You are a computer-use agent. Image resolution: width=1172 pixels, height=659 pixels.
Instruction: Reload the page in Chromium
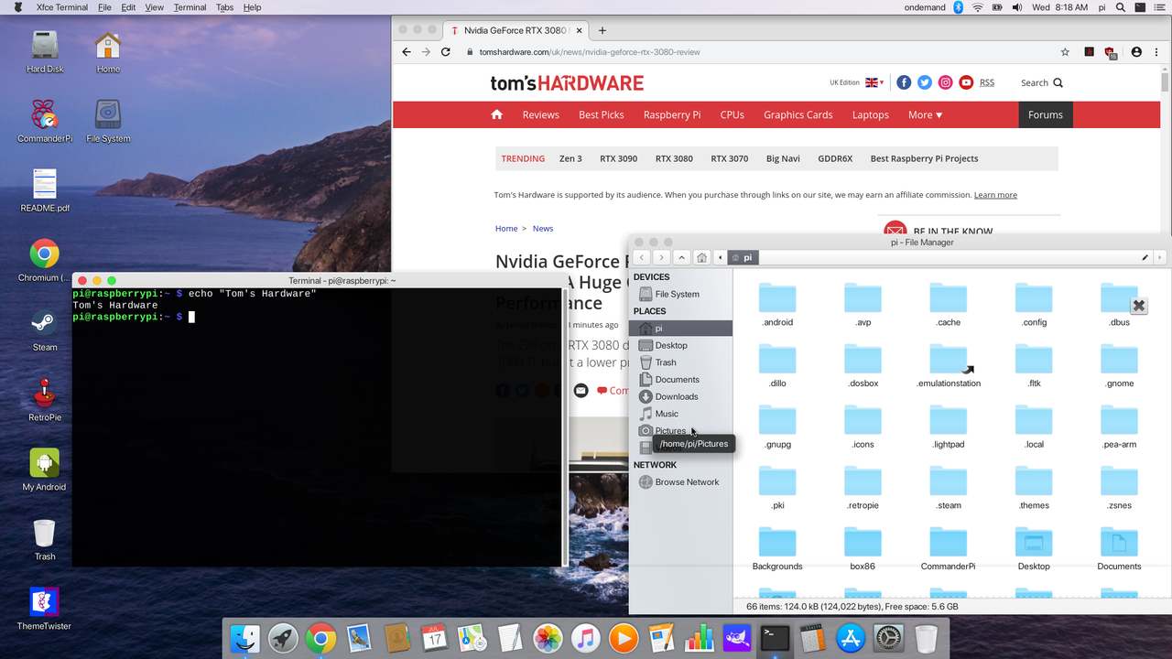446,52
